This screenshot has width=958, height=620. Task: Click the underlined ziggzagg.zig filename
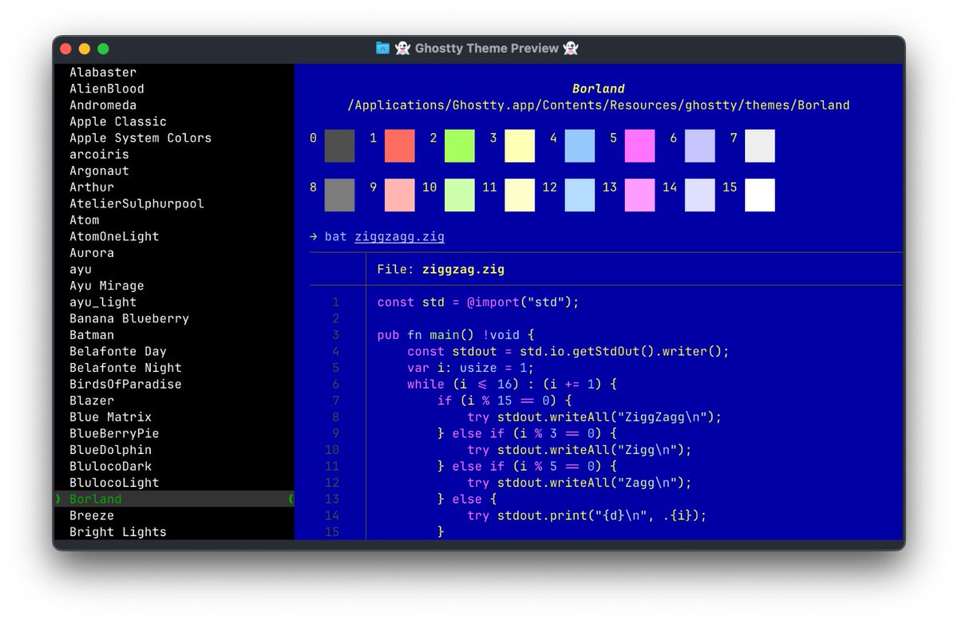tap(400, 237)
